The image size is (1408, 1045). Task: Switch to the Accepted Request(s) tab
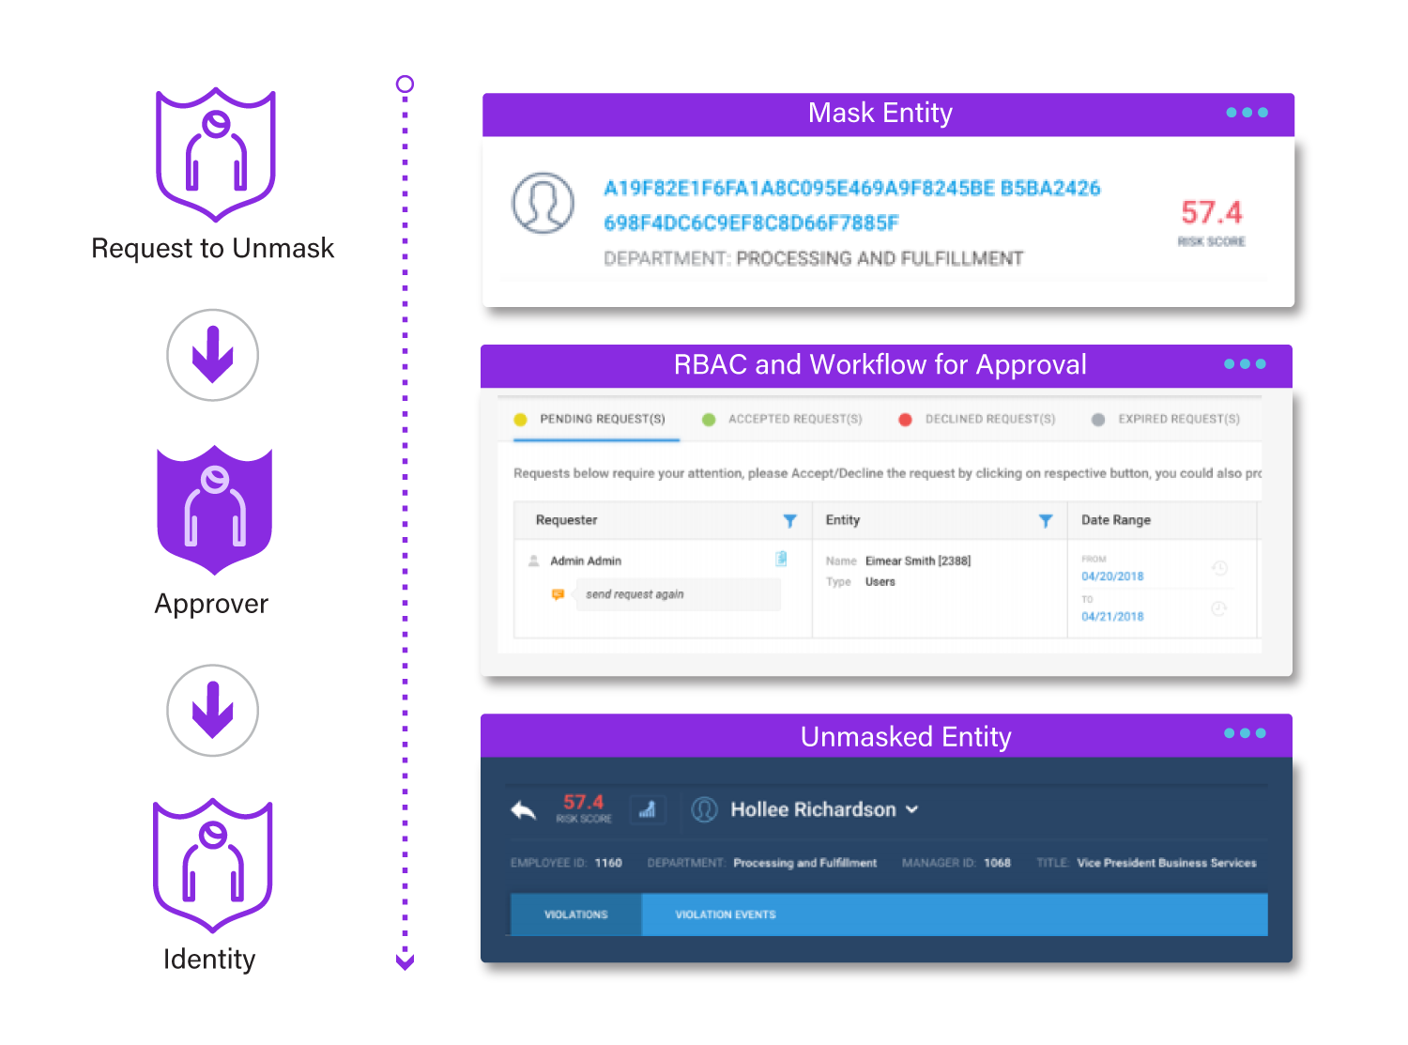point(794,420)
